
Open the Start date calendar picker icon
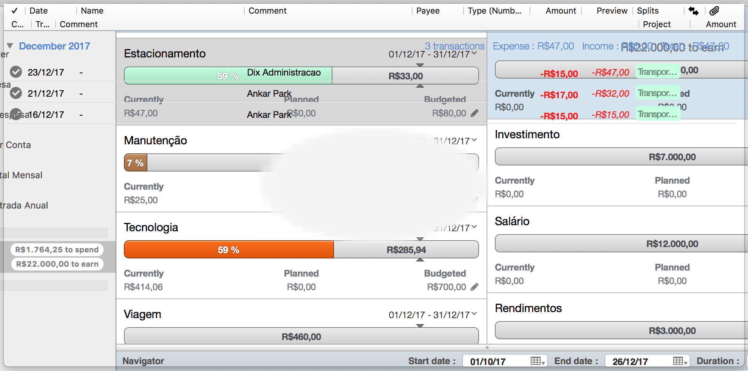537,361
